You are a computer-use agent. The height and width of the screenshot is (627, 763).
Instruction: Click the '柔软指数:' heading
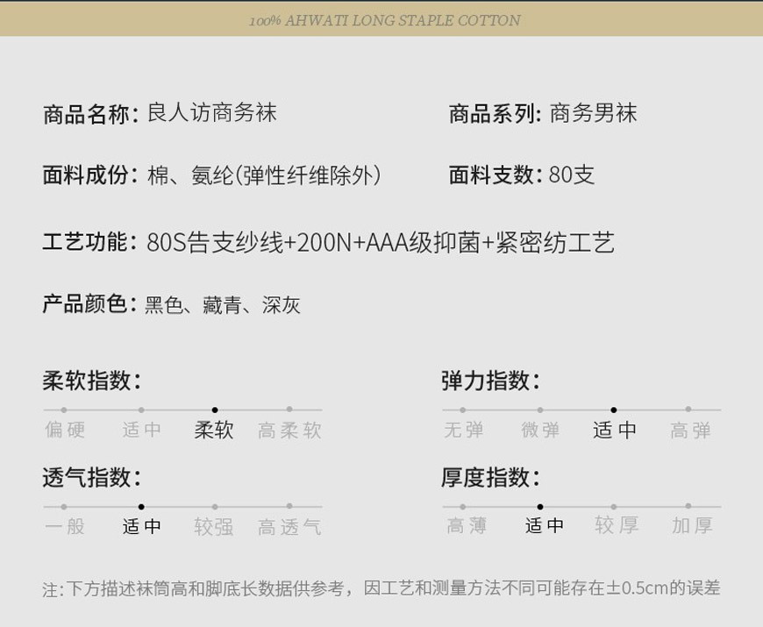click(x=92, y=381)
